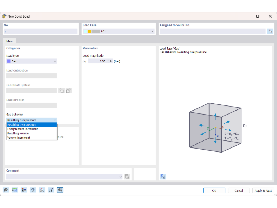Click the light blue LC1 color swatch

85,31
